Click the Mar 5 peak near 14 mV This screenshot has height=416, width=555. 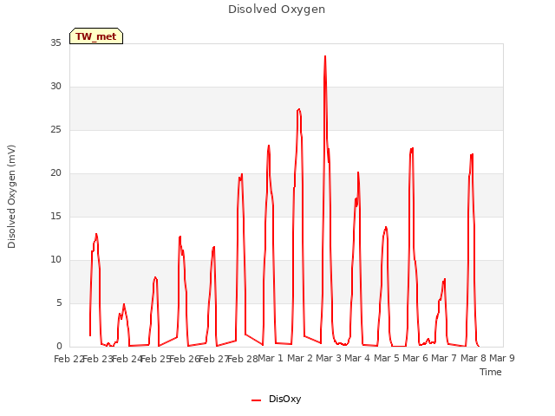[386, 227]
